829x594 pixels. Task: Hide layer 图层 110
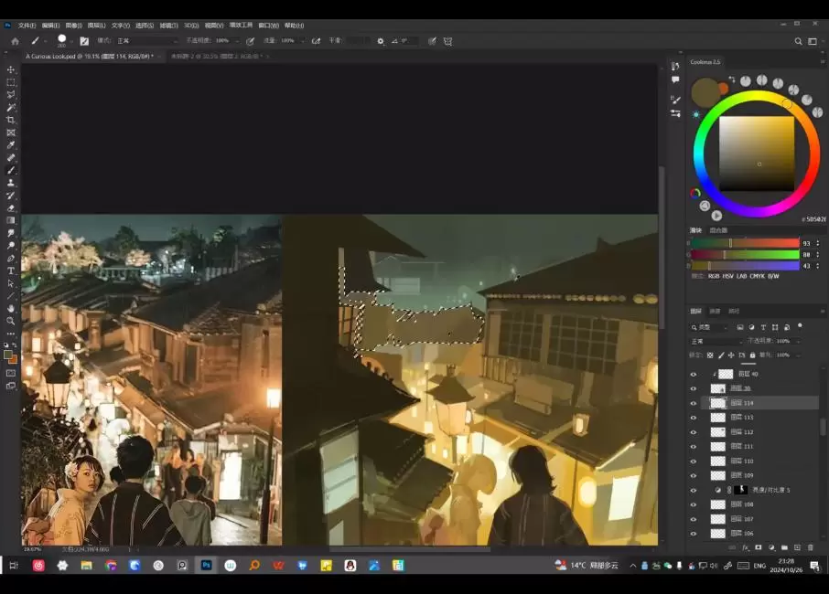point(694,461)
